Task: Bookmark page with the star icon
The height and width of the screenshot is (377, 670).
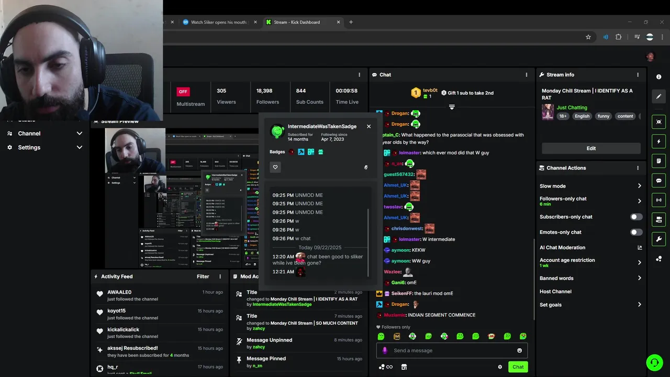Action: (588, 37)
